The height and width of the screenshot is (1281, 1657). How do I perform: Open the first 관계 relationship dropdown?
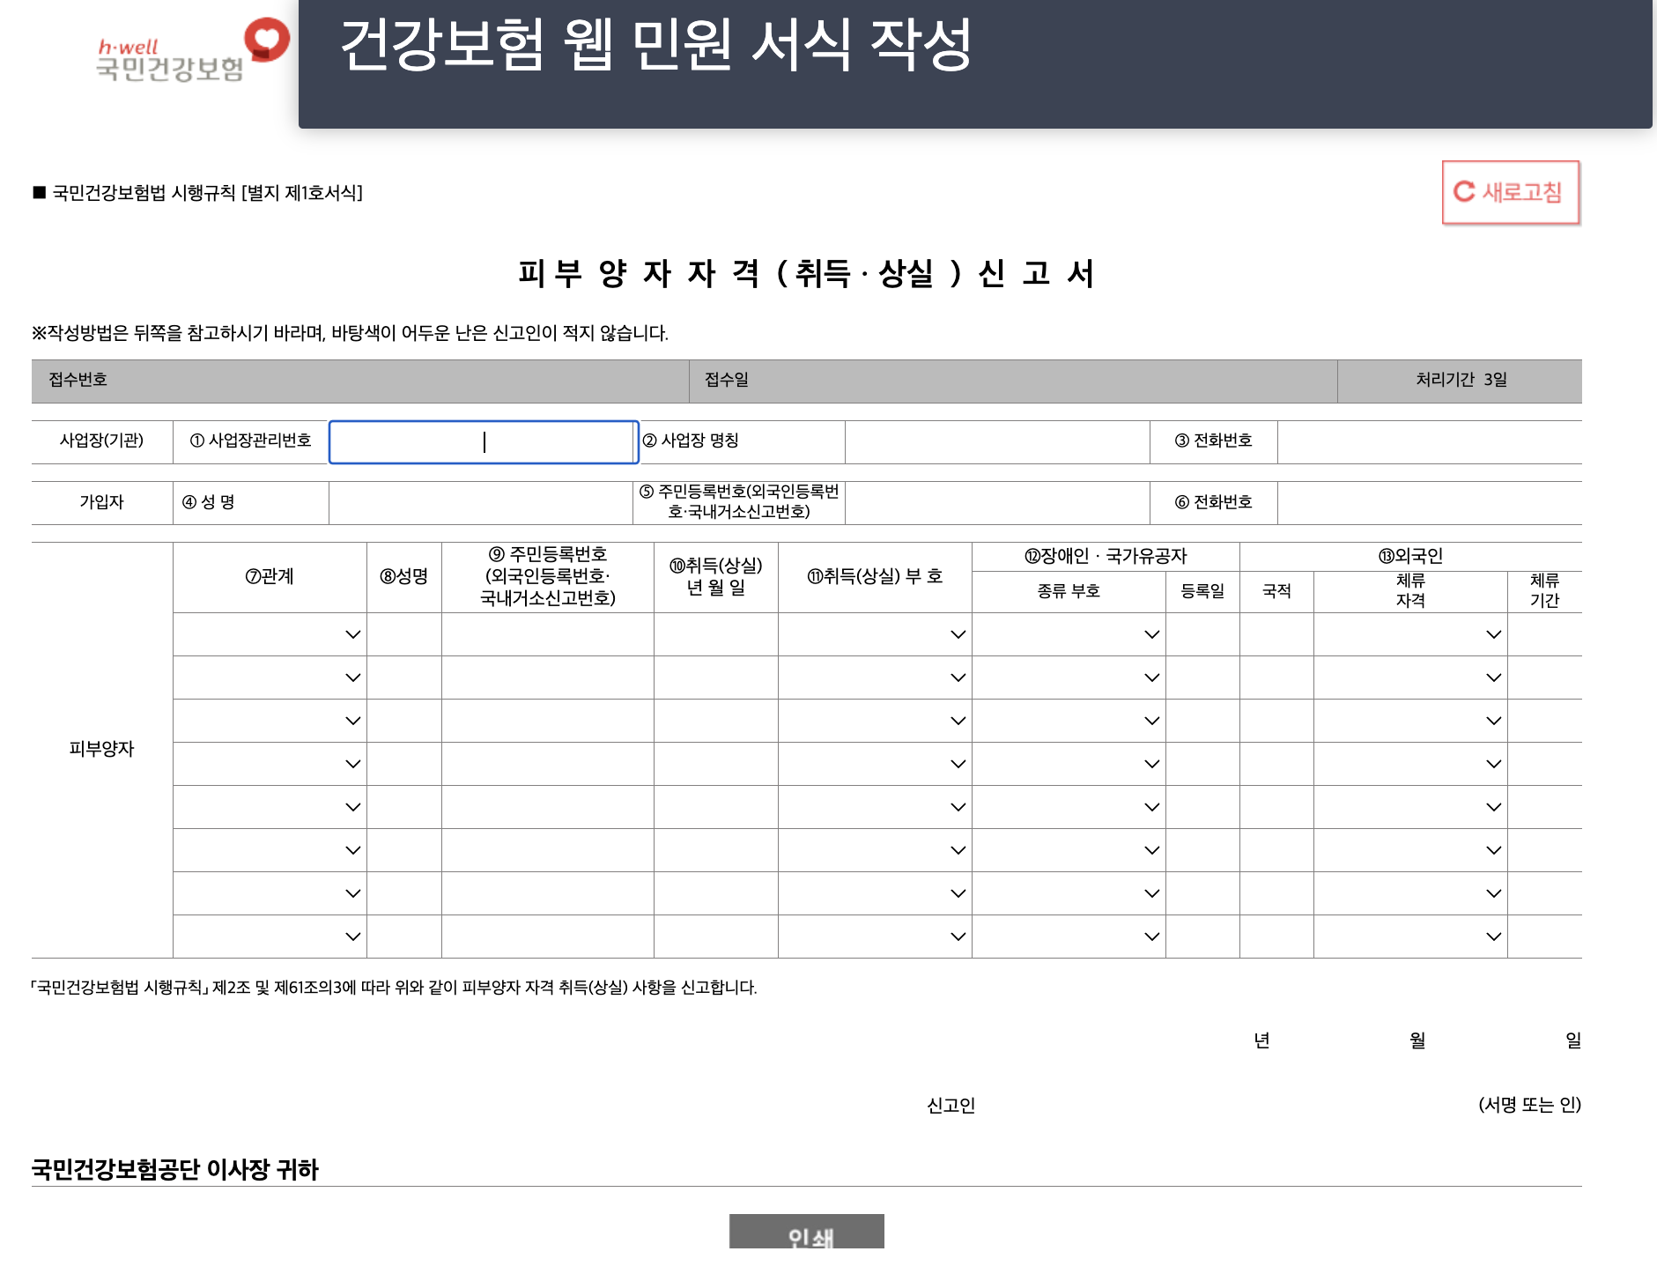tap(351, 633)
